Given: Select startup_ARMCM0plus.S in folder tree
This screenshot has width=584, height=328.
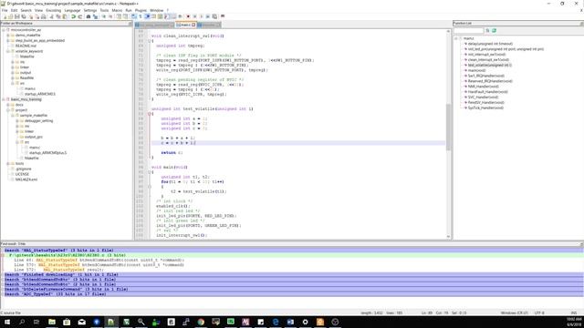Looking at the screenshot, I should coord(47,153).
